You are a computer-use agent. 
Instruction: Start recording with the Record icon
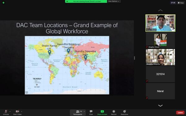coord(114,111)
